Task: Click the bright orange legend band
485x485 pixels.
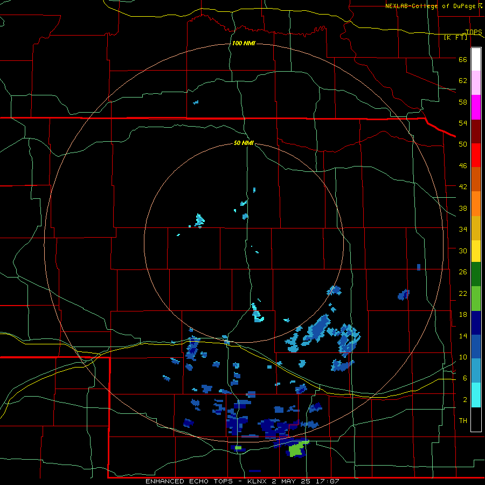Action: pyautogui.click(x=476, y=204)
